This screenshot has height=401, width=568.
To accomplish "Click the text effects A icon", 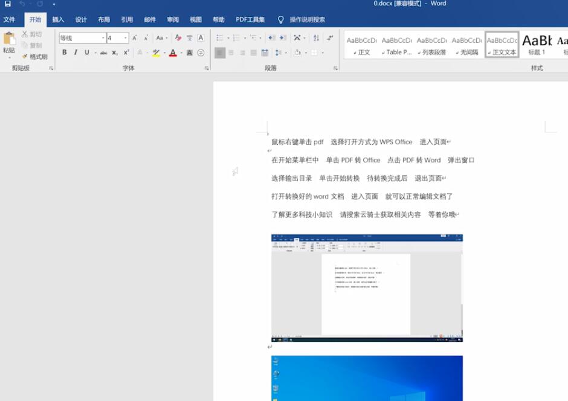I will [x=140, y=53].
